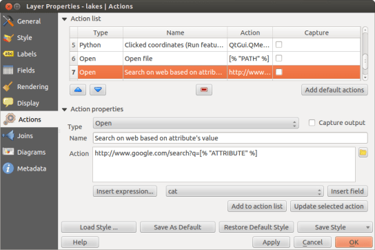This screenshot has width=375, height=250.
Task: Move selected action up with blue arrow
Action: [78, 90]
